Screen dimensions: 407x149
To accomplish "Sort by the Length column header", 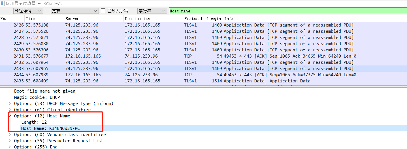I will (x=214, y=19).
